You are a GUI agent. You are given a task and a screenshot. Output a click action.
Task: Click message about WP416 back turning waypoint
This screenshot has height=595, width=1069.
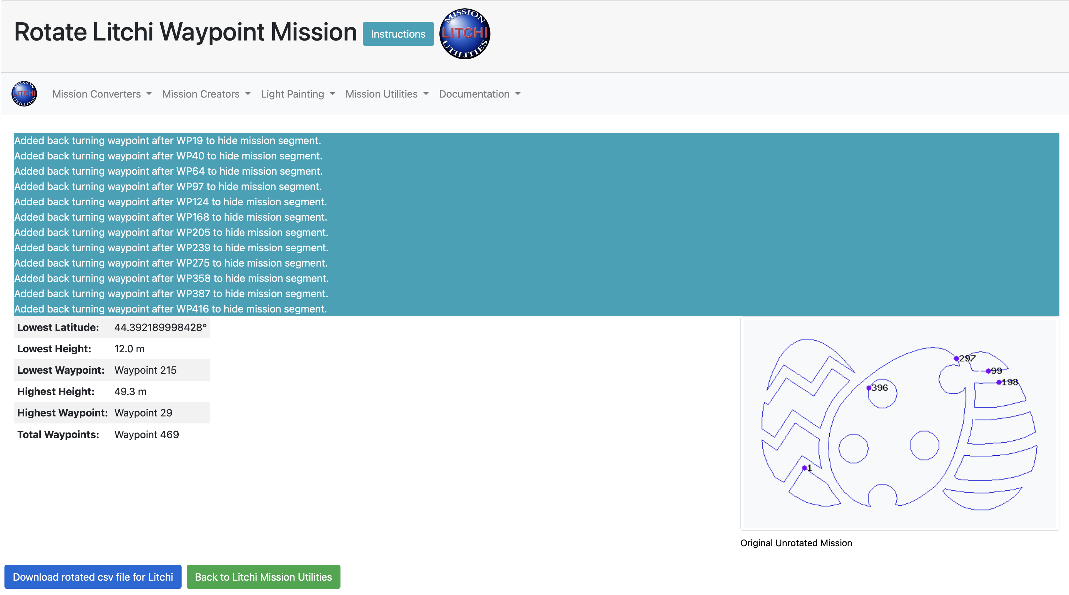coord(170,309)
